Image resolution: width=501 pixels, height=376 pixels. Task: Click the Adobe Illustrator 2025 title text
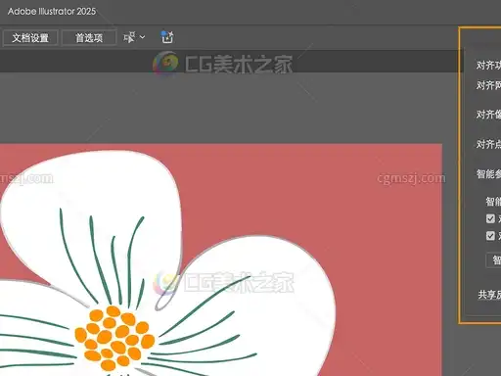pyautogui.click(x=52, y=12)
